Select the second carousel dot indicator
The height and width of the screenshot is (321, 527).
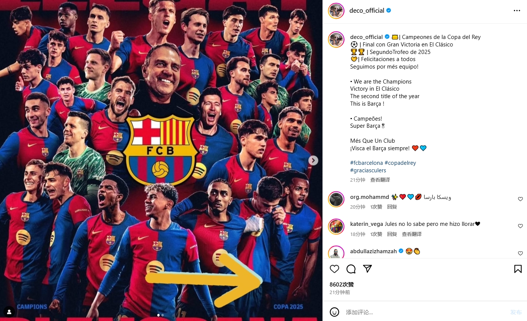click(163, 315)
